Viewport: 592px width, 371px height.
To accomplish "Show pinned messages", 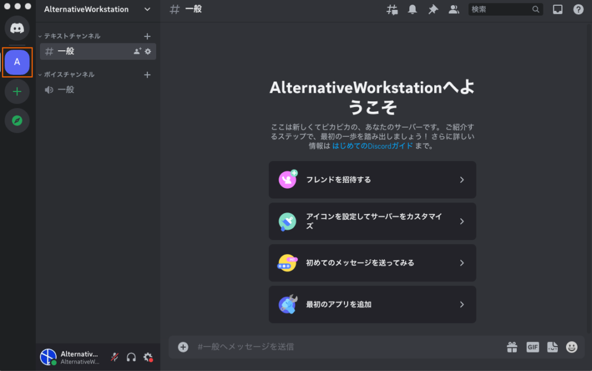I will (432, 9).
